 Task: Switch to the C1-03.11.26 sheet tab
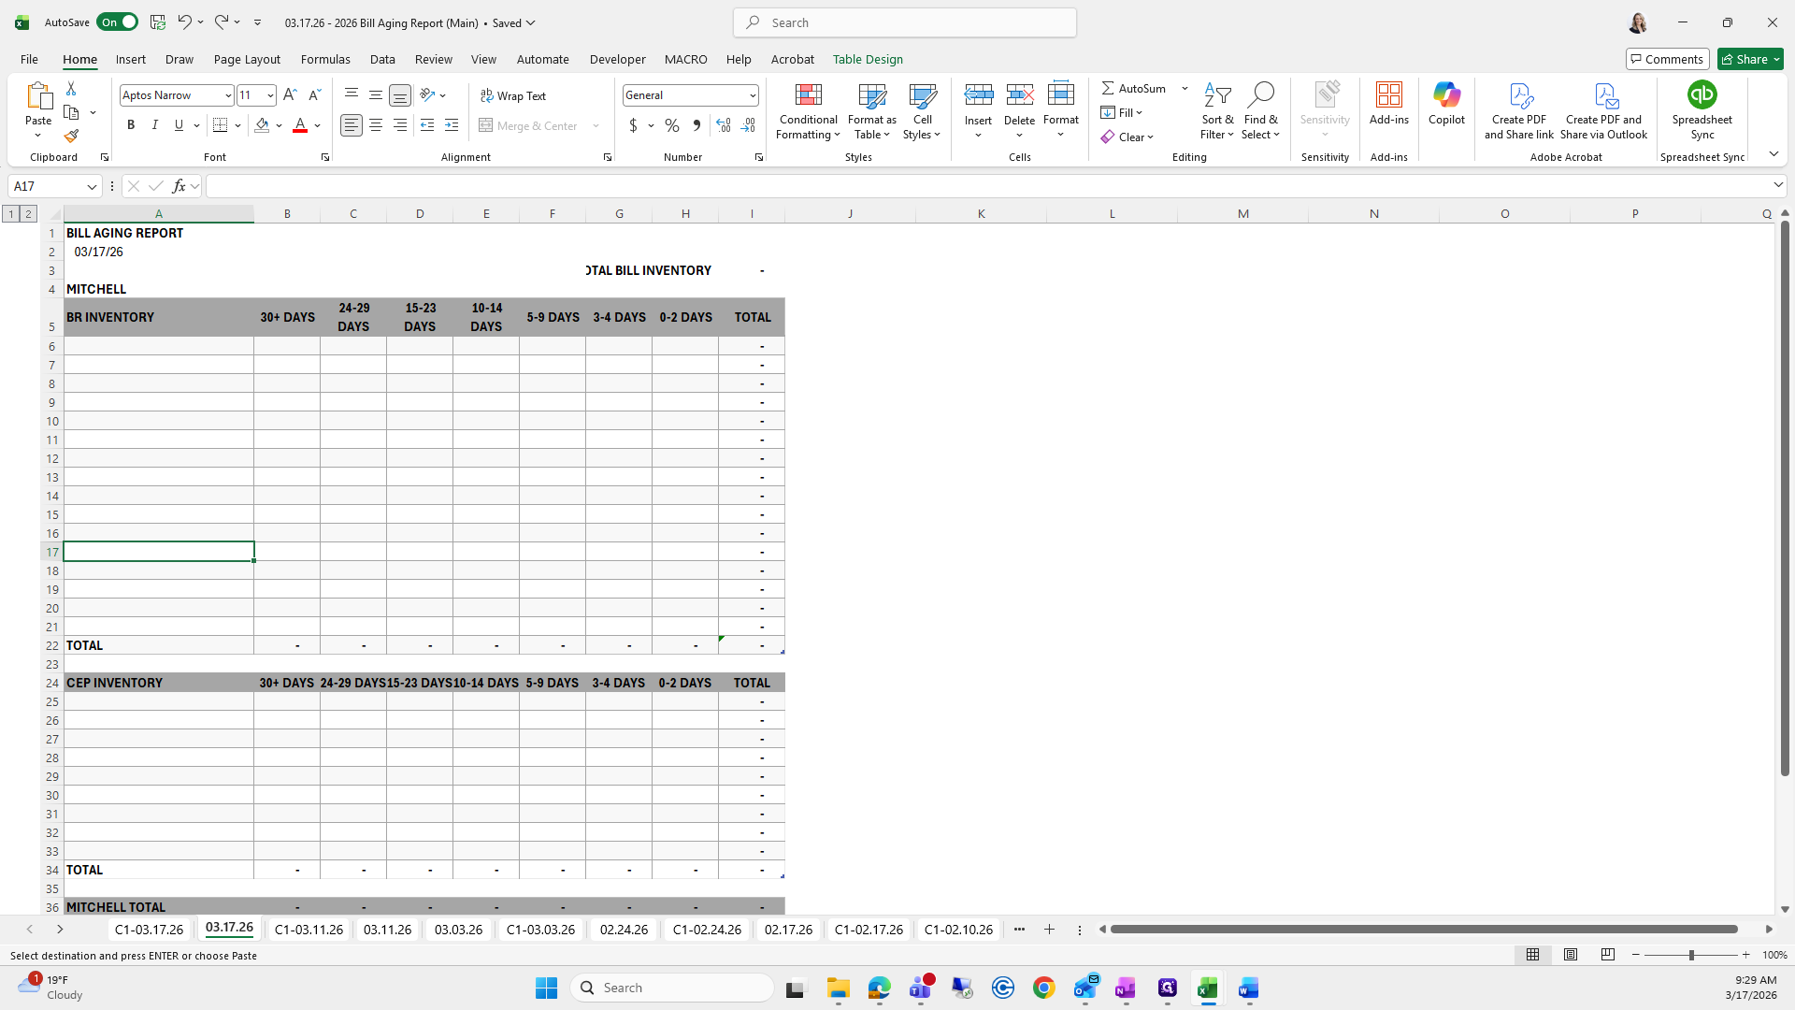(x=309, y=929)
